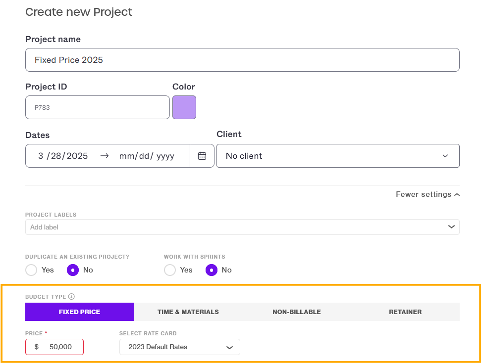Open the 2023 Default Rates dropdown
This screenshot has width=481, height=363.
(x=180, y=347)
